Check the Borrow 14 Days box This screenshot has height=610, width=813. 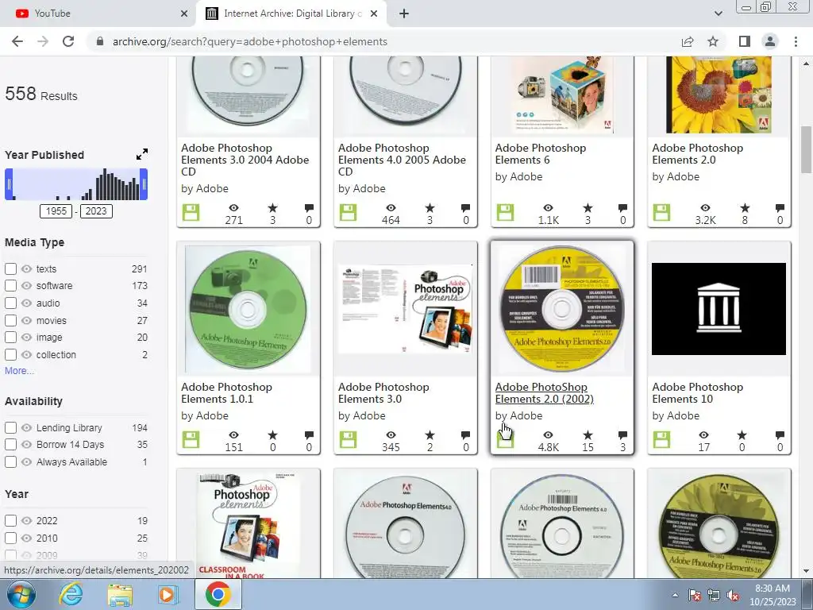click(10, 445)
